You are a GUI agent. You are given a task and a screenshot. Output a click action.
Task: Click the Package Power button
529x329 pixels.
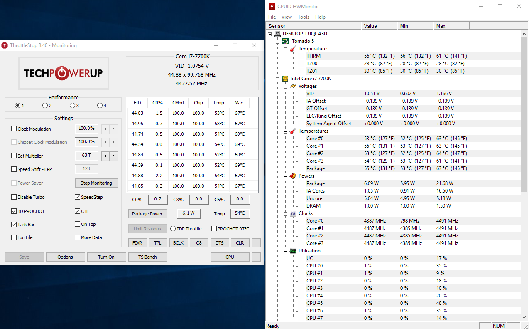point(147,214)
